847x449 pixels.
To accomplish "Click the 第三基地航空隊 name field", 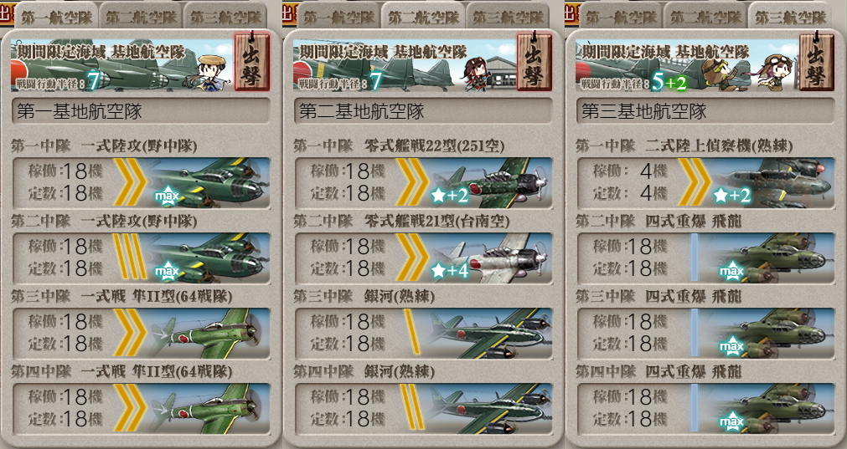I will point(705,111).
